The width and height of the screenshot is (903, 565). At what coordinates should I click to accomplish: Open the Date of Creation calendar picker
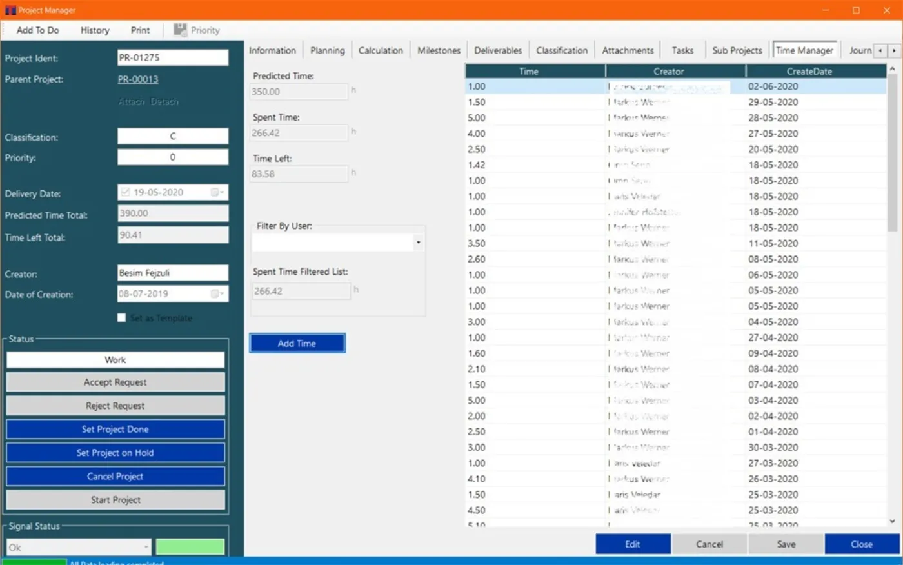pos(217,294)
